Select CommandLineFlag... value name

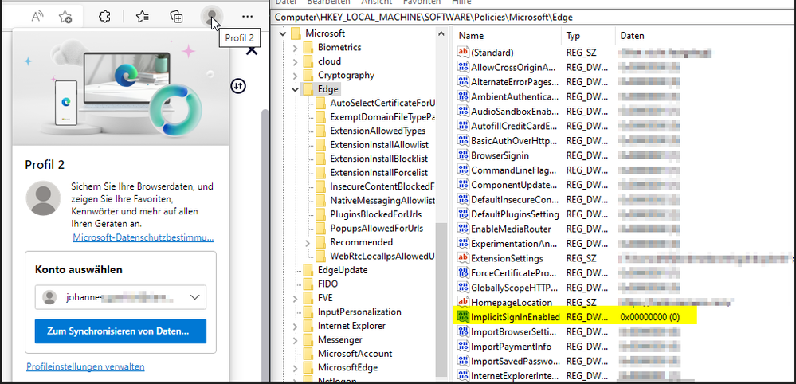tap(514, 170)
